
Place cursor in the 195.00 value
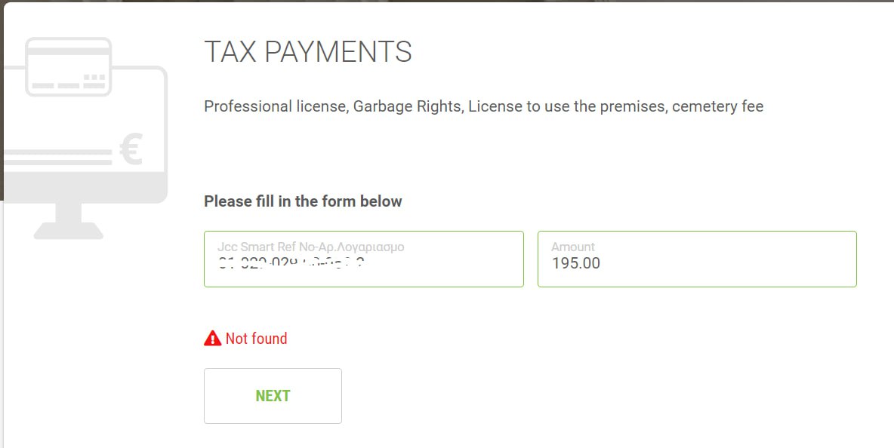[x=575, y=264]
